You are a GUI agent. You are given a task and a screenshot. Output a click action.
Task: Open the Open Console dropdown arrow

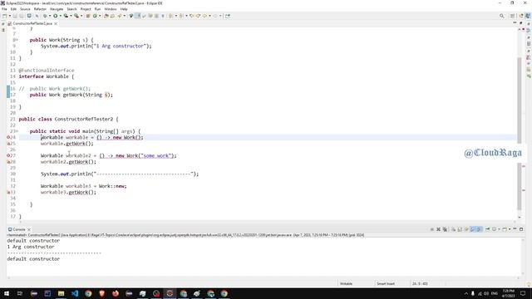click(510, 229)
